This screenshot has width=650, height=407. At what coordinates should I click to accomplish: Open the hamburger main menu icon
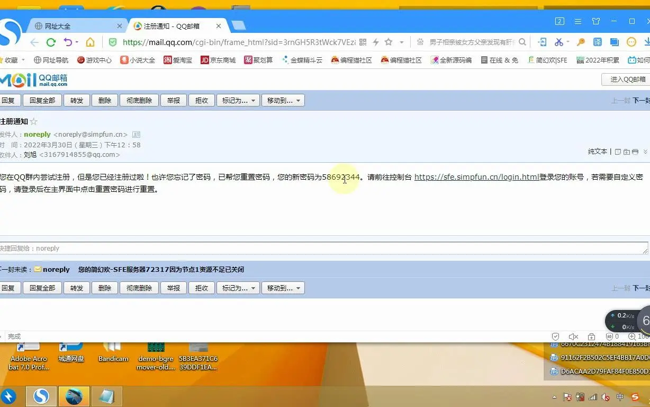point(578,21)
